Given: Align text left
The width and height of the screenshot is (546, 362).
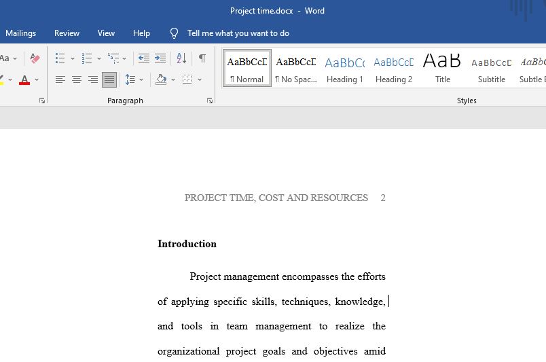Looking at the screenshot, I should 60,79.
